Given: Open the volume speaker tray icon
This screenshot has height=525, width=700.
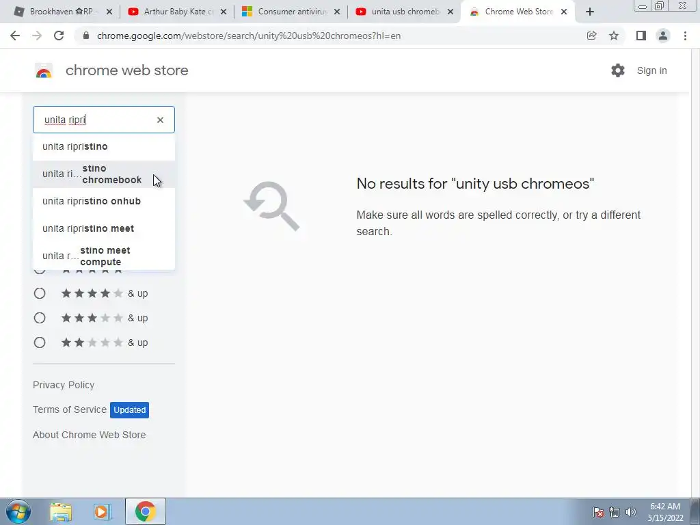Looking at the screenshot, I should click(631, 512).
